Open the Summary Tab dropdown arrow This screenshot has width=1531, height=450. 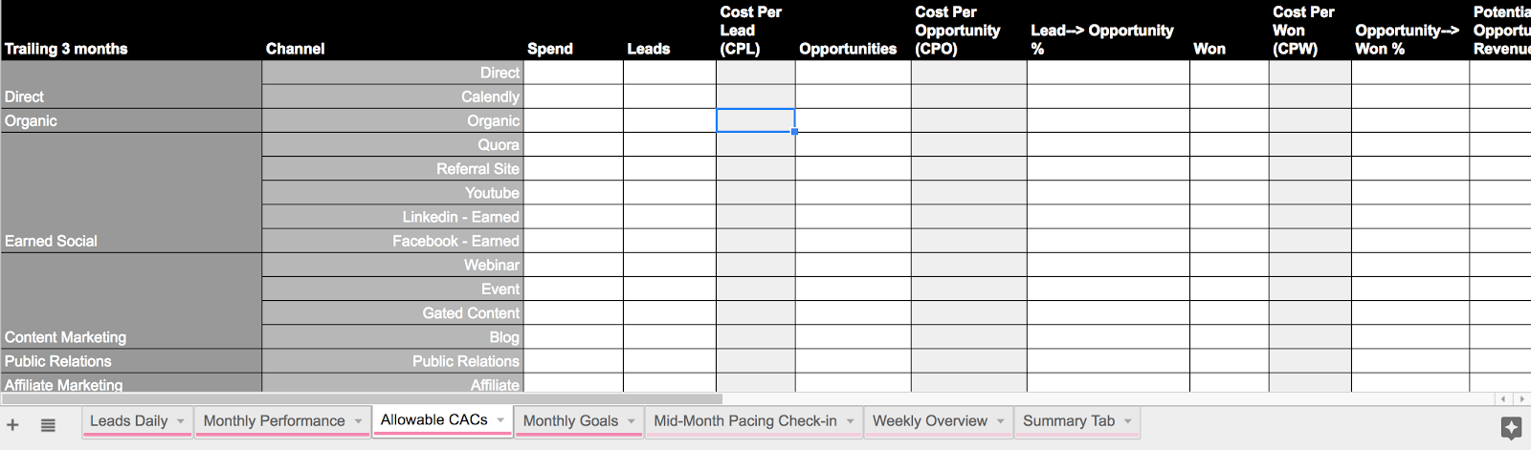click(1128, 421)
